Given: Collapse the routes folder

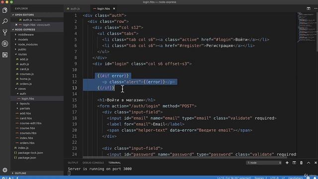Looking at the screenshot, I should pyautogui.click(x=22, y=54).
